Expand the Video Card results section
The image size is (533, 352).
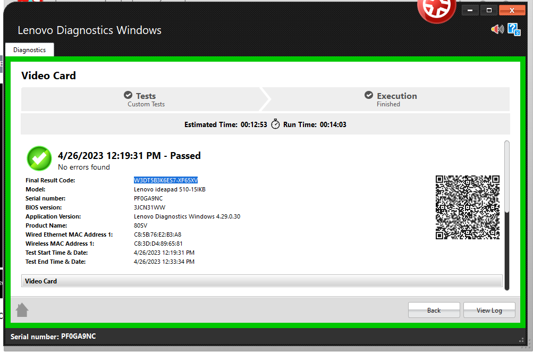tap(262, 281)
